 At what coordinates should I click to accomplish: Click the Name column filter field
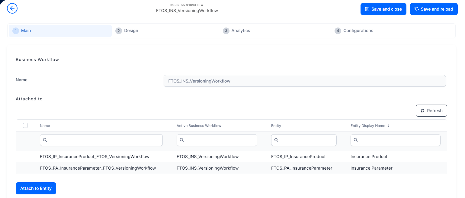[x=104, y=140]
